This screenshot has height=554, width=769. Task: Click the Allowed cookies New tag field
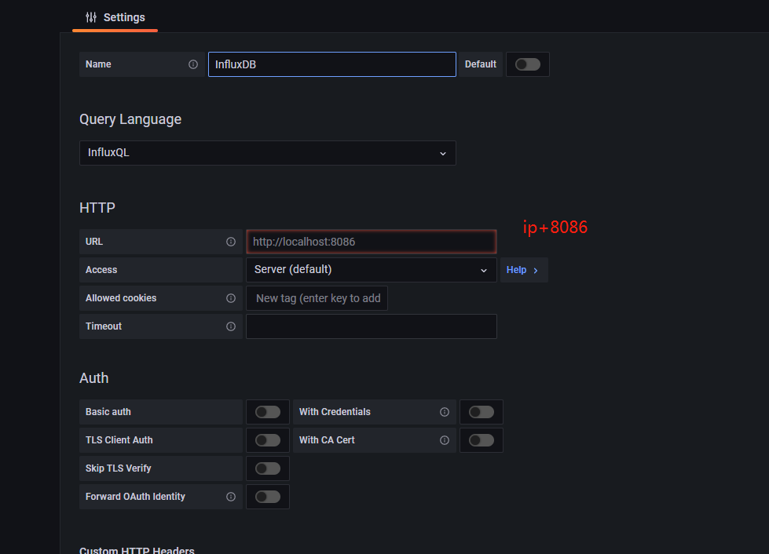tap(317, 298)
